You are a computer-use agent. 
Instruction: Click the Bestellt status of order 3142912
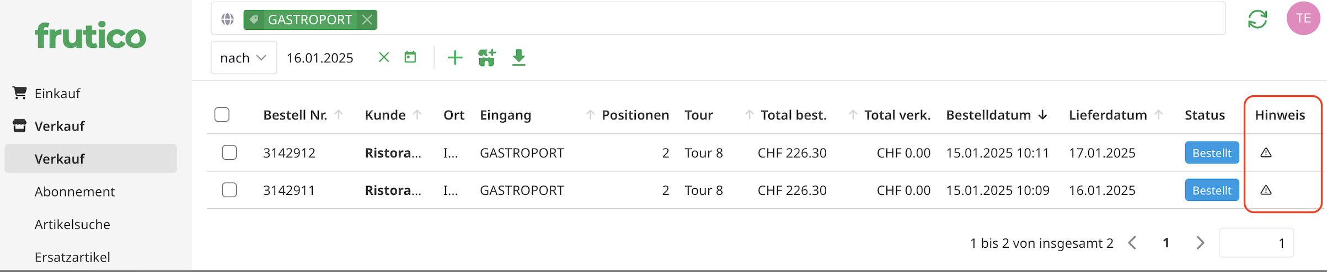pyautogui.click(x=1211, y=153)
